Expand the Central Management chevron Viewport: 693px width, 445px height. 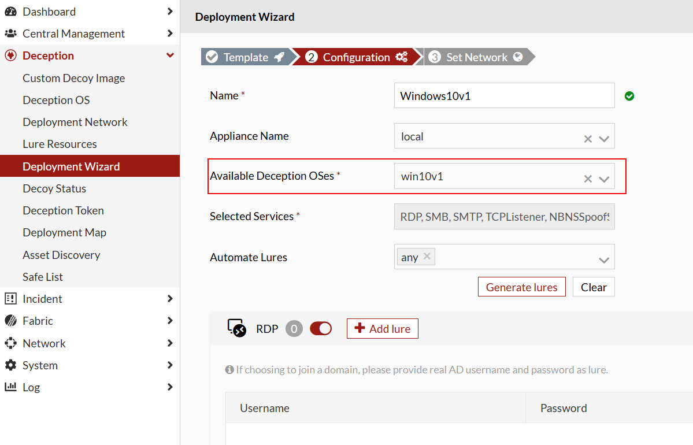(170, 34)
